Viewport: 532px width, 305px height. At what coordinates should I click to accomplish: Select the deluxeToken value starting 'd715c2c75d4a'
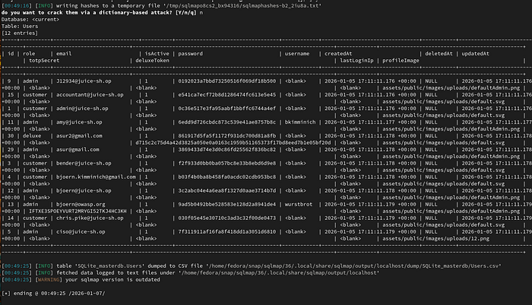point(233,143)
